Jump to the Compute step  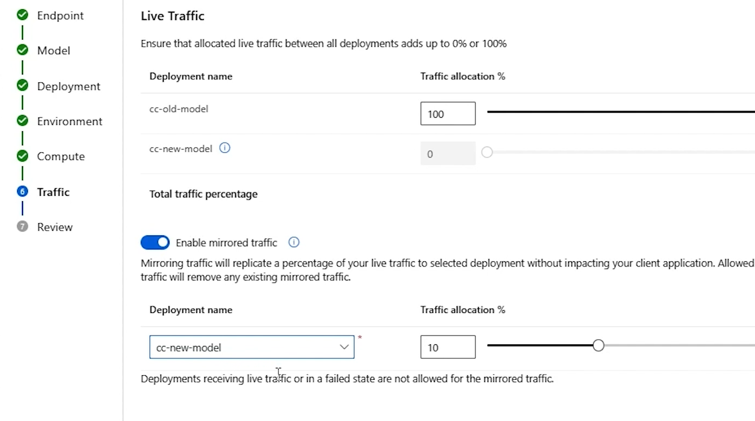(61, 156)
